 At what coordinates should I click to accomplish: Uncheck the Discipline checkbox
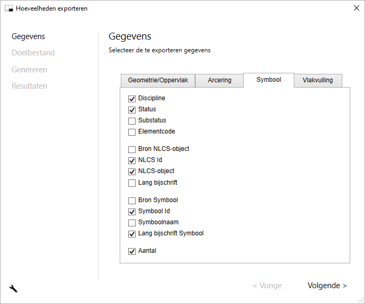[132, 99]
